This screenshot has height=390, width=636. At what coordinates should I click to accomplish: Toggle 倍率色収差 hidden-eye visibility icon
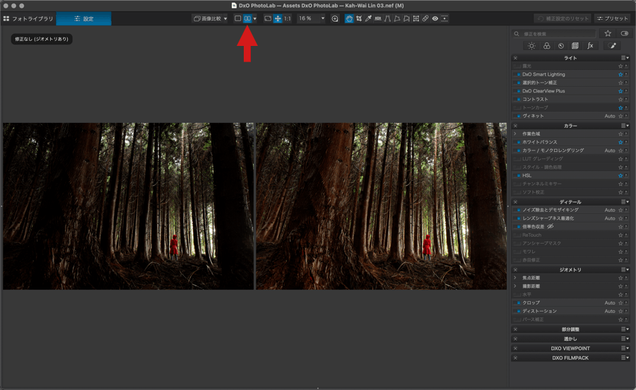coord(550,227)
